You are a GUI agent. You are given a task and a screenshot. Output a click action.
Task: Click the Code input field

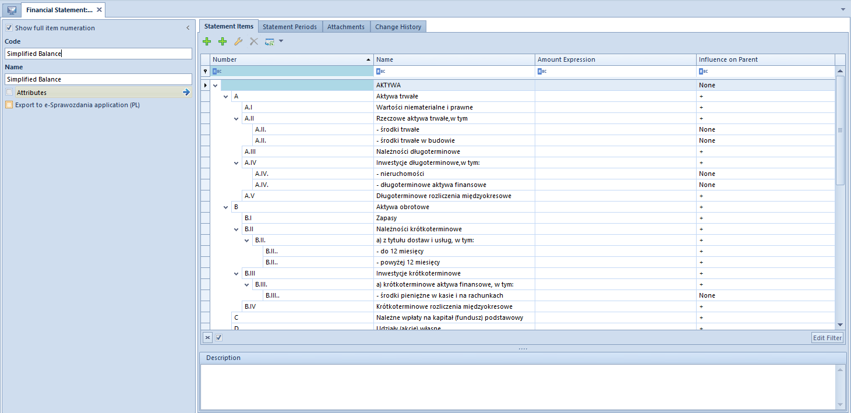click(98, 54)
